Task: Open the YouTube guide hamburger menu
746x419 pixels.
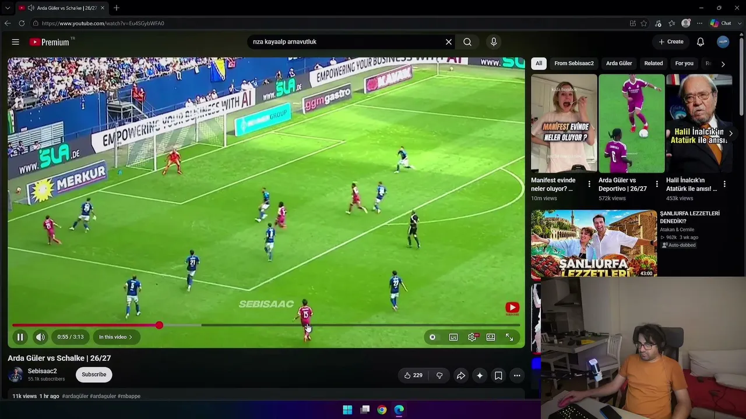Action: 16,42
